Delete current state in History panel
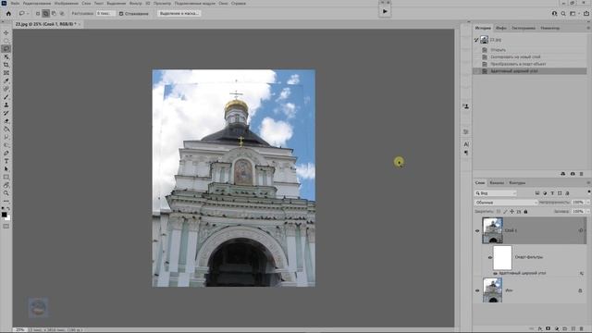This screenshot has width=592, height=333. click(x=582, y=174)
